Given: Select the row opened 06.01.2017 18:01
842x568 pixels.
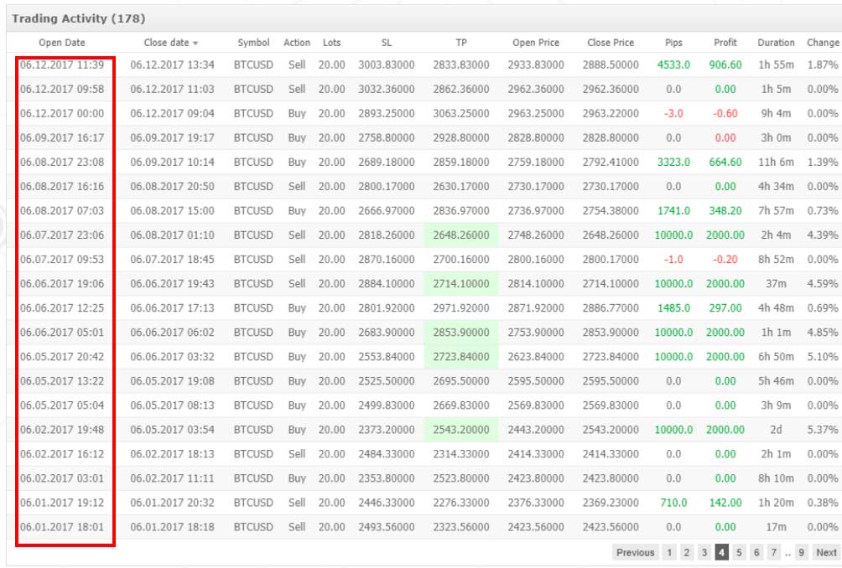Looking at the screenshot, I should click(x=62, y=527).
